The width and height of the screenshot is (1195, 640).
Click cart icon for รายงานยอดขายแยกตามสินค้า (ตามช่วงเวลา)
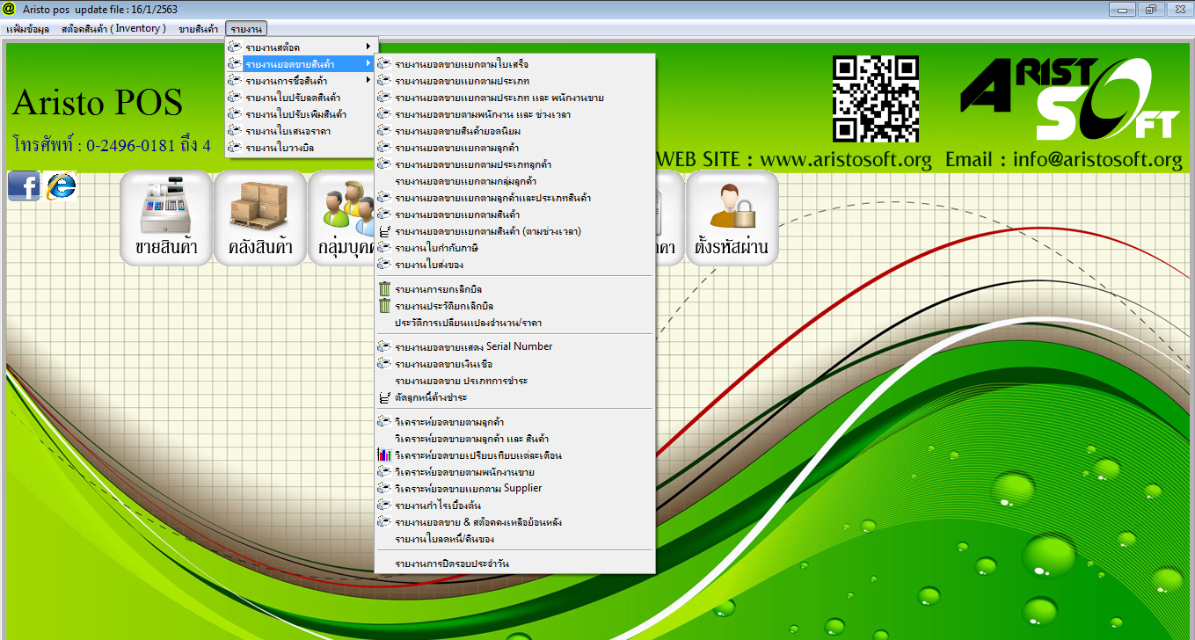pos(384,231)
